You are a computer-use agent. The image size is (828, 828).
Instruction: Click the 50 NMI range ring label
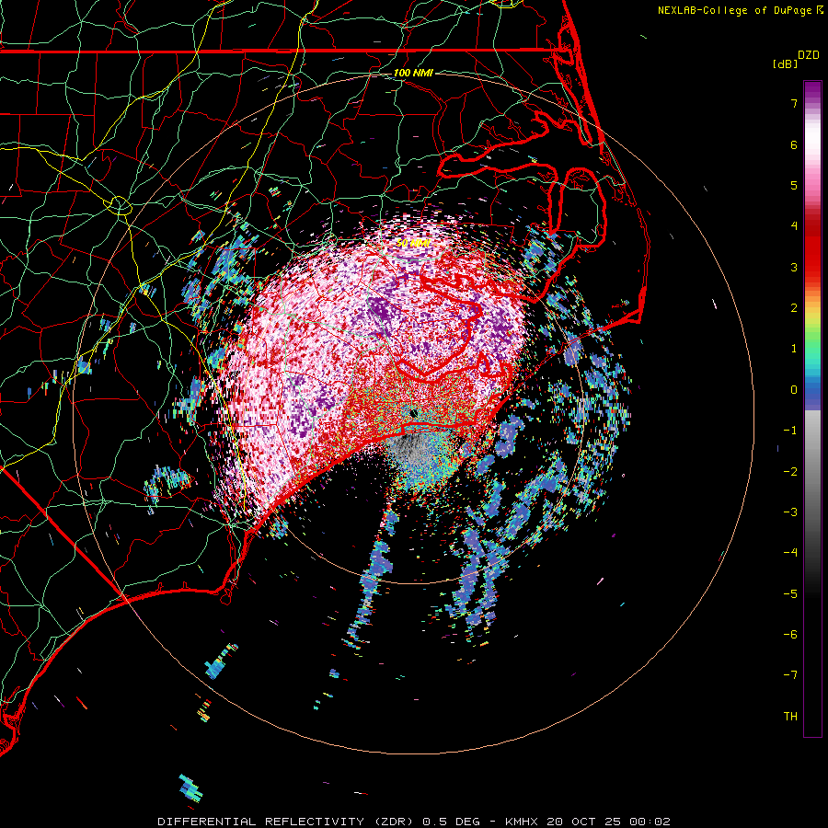pyautogui.click(x=413, y=244)
